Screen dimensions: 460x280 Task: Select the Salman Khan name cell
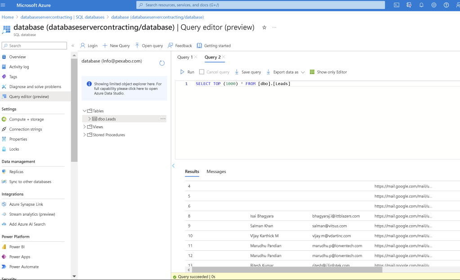point(262,226)
